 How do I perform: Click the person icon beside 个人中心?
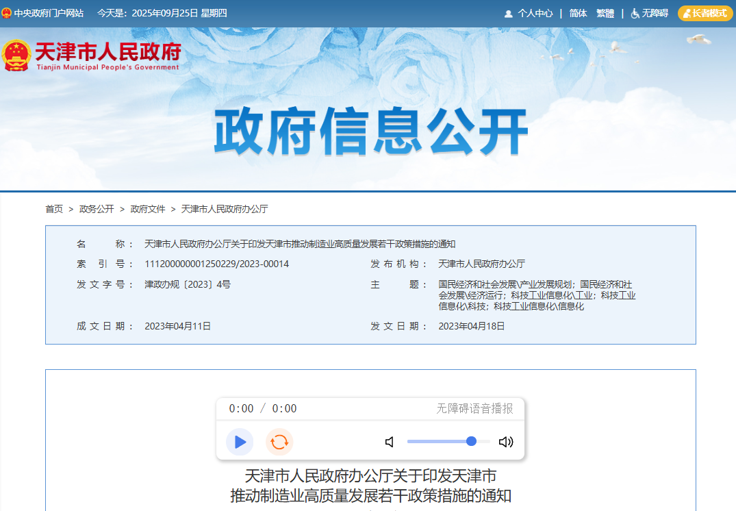(507, 13)
